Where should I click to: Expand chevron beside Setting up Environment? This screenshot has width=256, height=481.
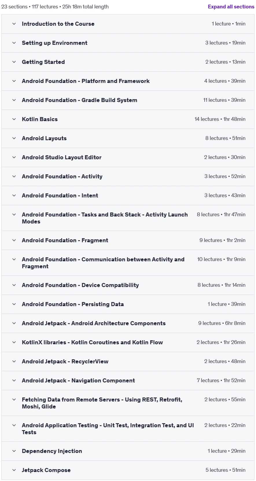[14, 43]
